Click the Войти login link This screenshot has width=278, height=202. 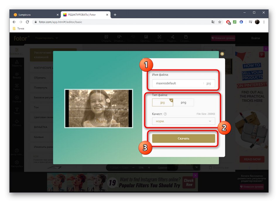(255, 38)
